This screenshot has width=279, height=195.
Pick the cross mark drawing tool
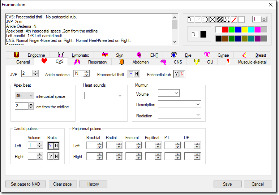tap(213, 19)
